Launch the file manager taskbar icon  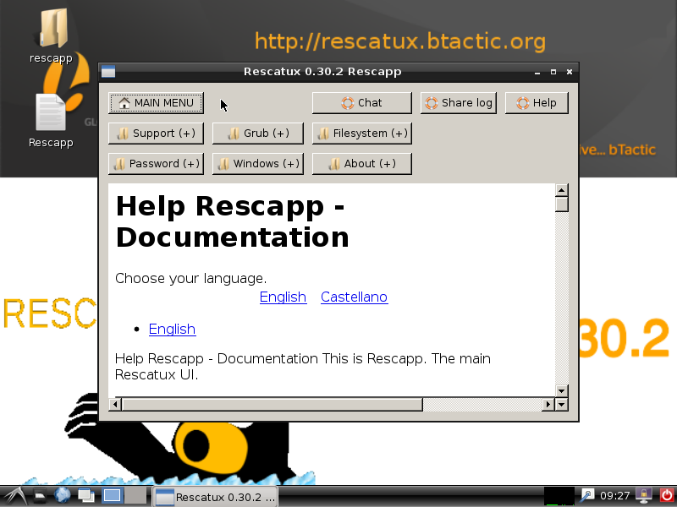[40, 496]
